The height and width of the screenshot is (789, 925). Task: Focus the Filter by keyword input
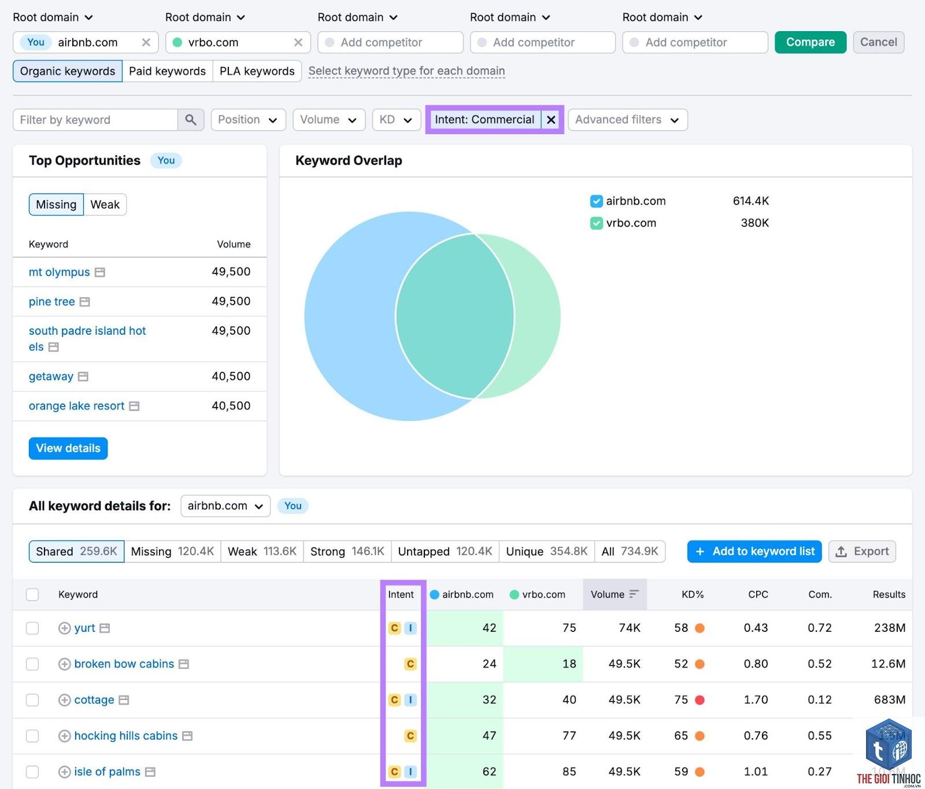pyautogui.click(x=95, y=120)
